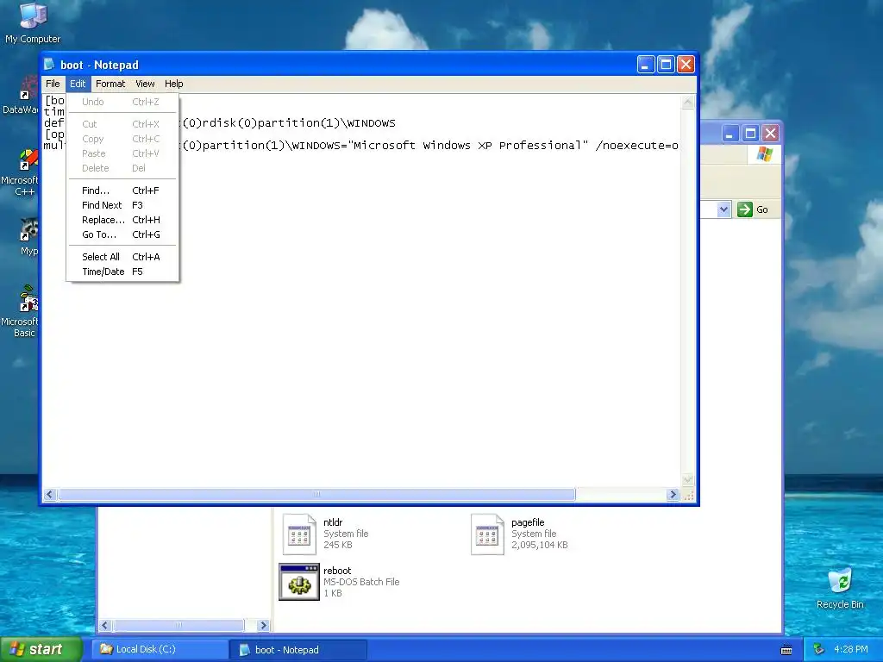883x662 pixels.
Task: Choose Select All from Edit menu
Action: point(122,257)
